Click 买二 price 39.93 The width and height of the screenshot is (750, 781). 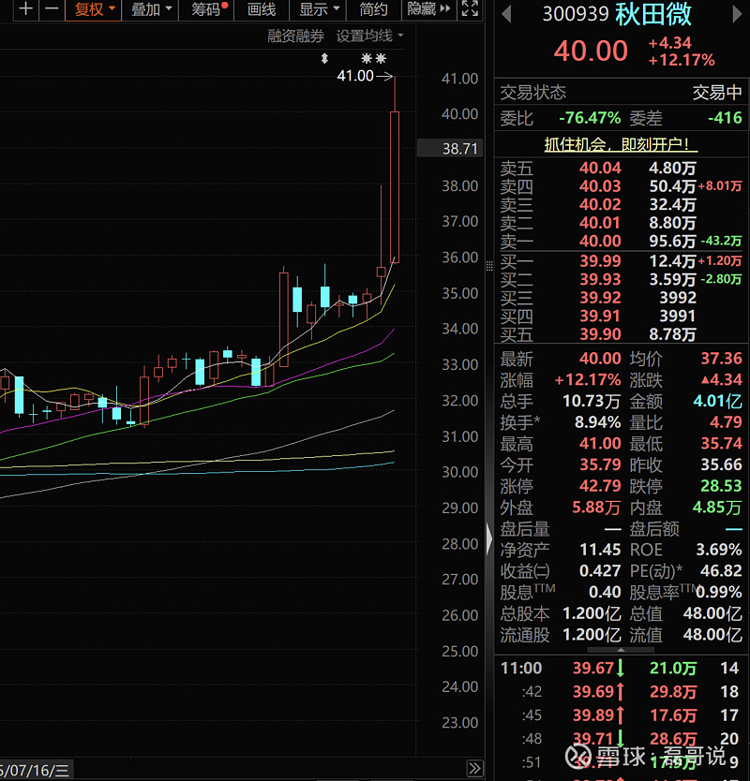tap(600, 279)
